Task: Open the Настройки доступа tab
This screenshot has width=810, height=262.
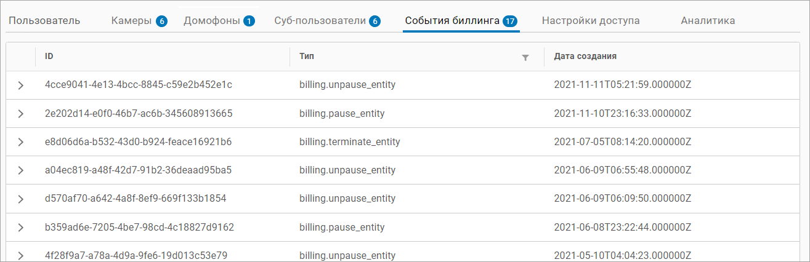Action: tap(590, 21)
